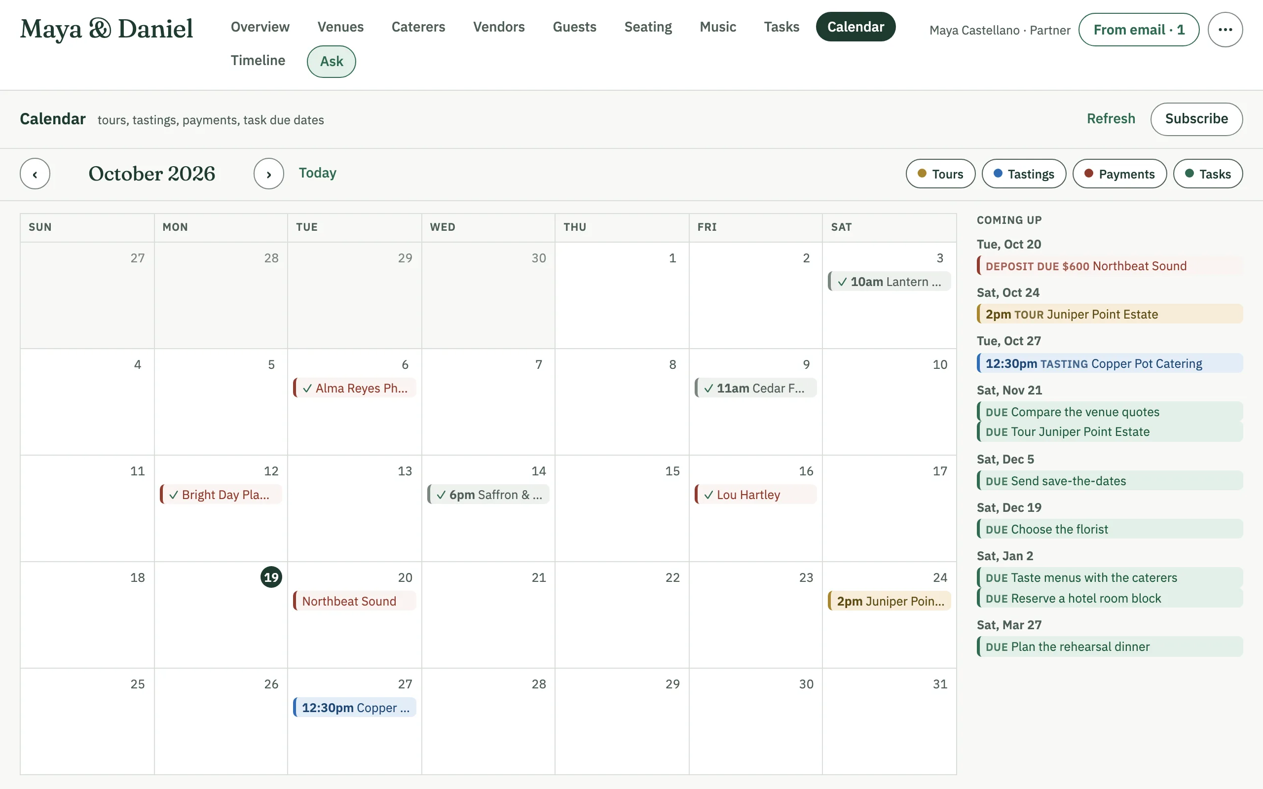Open 2pm Tour Juniper Point Estate item
Image resolution: width=1263 pixels, height=789 pixels.
pos(1110,314)
